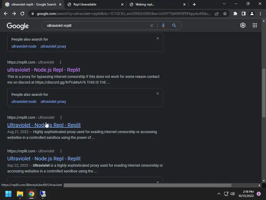Dismiss the second People also search for box
This screenshot has height=200, width=266.
pos(158,93)
